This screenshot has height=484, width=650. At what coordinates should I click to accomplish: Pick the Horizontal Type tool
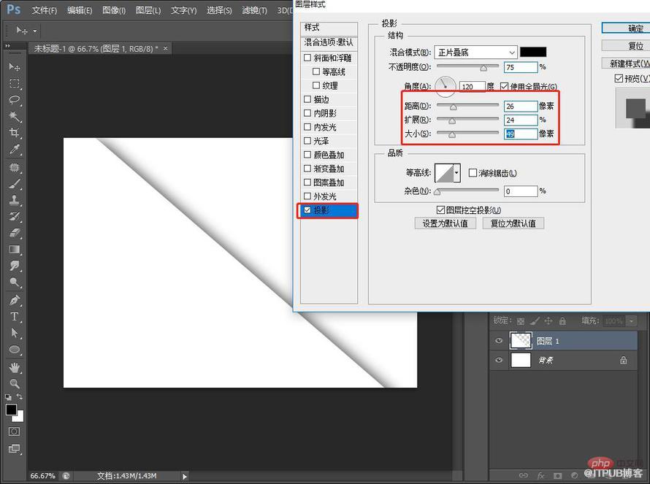[x=15, y=317]
